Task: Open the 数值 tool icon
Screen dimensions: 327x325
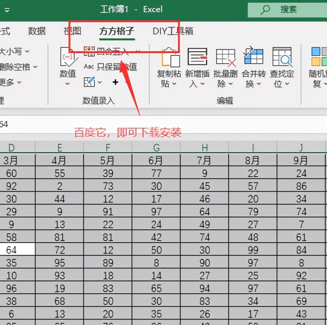Action: [68, 57]
